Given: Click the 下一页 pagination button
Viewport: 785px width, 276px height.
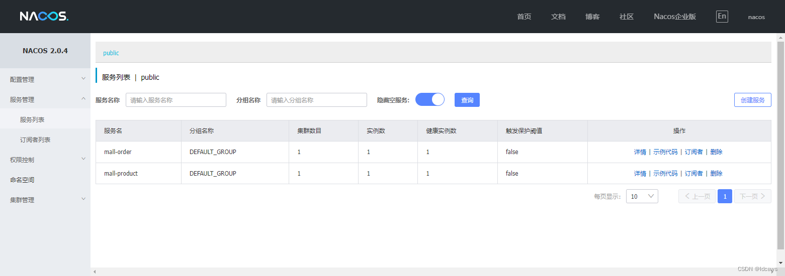Looking at the screenshot, I should click(753, 196).
